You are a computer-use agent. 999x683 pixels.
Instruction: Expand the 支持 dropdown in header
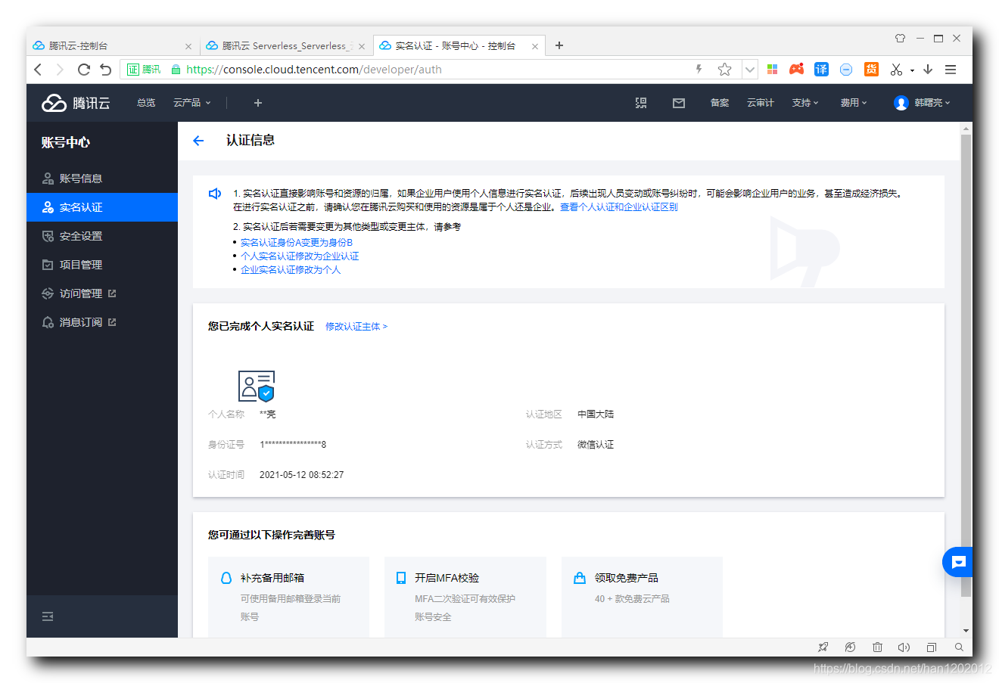point(805,103)
